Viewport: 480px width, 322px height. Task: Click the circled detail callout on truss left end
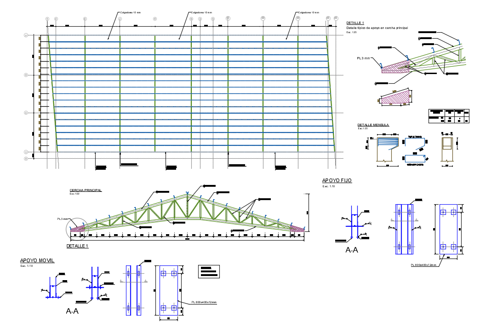(75, 228)
